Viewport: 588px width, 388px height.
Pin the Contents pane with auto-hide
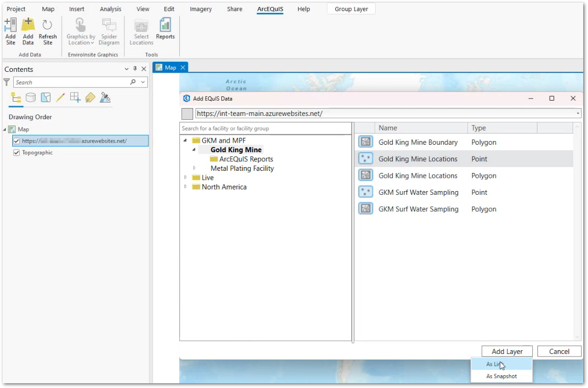(x=135, y=69)
